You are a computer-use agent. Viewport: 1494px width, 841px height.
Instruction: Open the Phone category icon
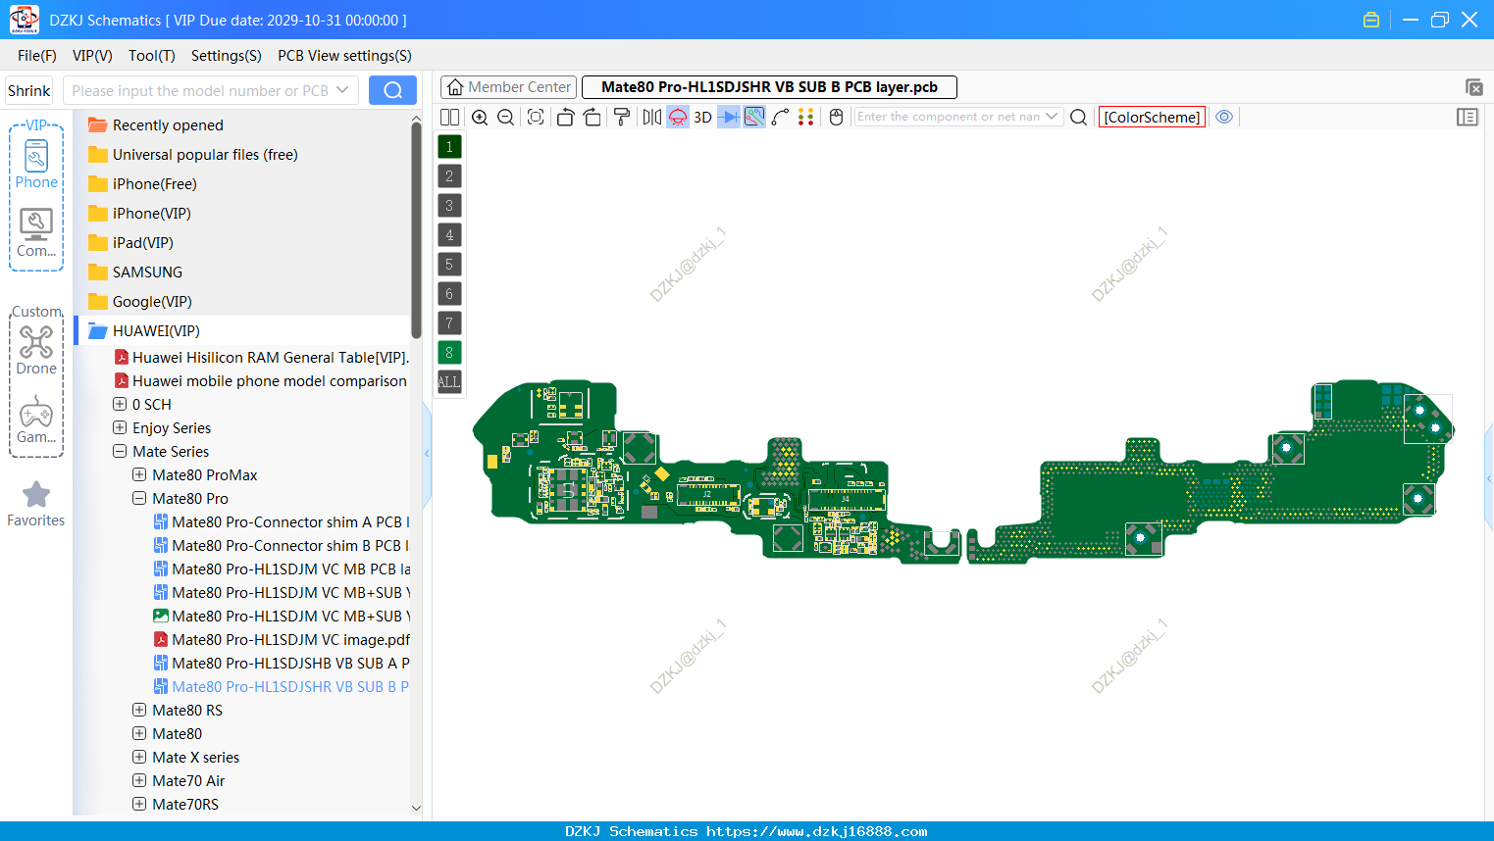tap(36, 165)
